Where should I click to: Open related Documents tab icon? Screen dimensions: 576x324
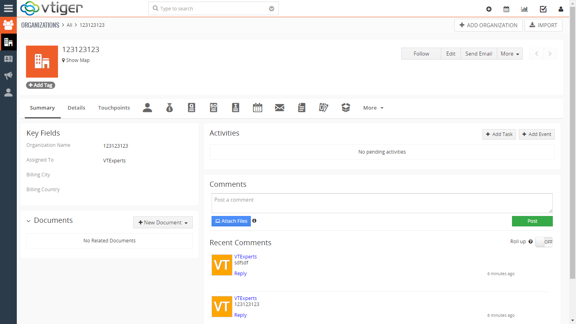302,108
